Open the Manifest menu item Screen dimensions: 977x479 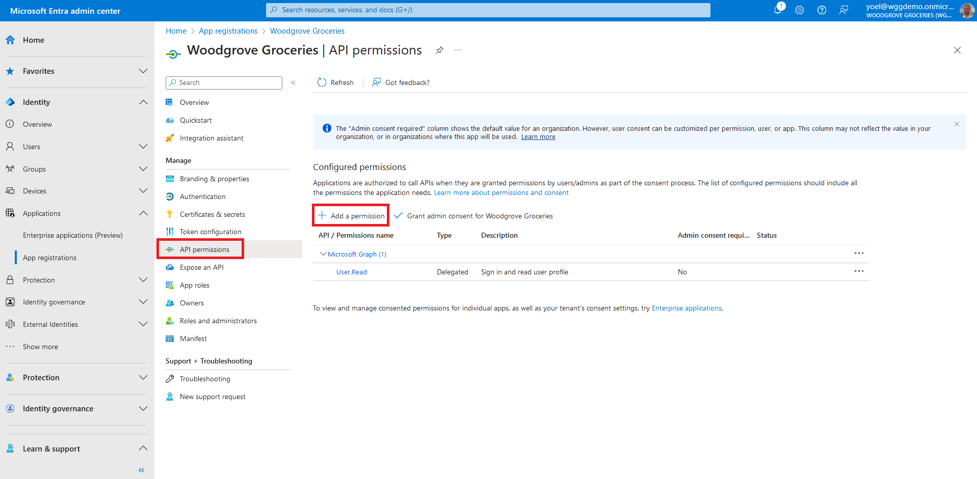click(x=193, y=339)
